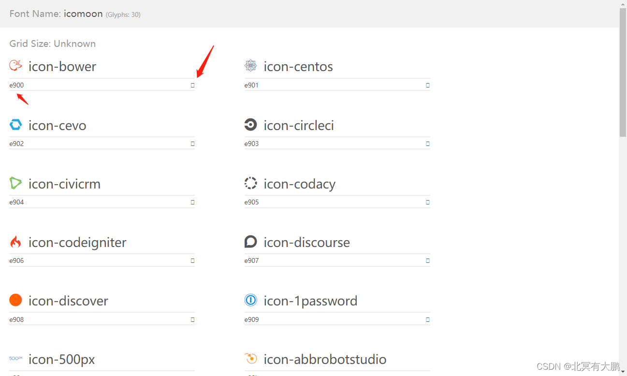Click the Font Name icomoon header text
Image resolution: width=627 pixels, height=376 pixels.
click(56, 14)
